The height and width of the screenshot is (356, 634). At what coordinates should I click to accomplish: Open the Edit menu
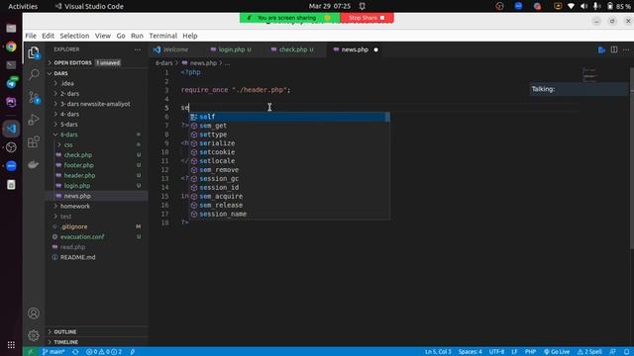[48, 36]
